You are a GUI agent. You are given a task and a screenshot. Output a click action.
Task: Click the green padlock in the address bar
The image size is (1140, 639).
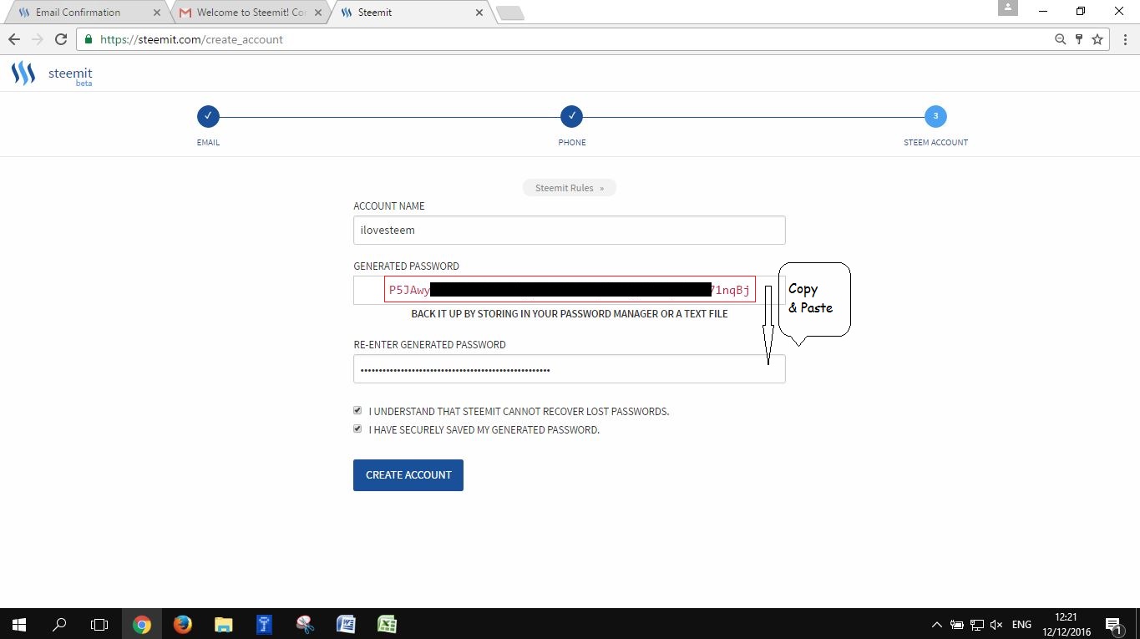coord(89,39)
